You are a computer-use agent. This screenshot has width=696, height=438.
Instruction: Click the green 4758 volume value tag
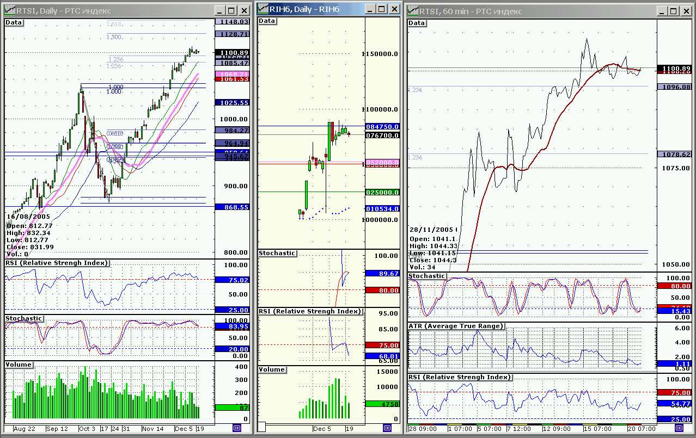[382, 404]
